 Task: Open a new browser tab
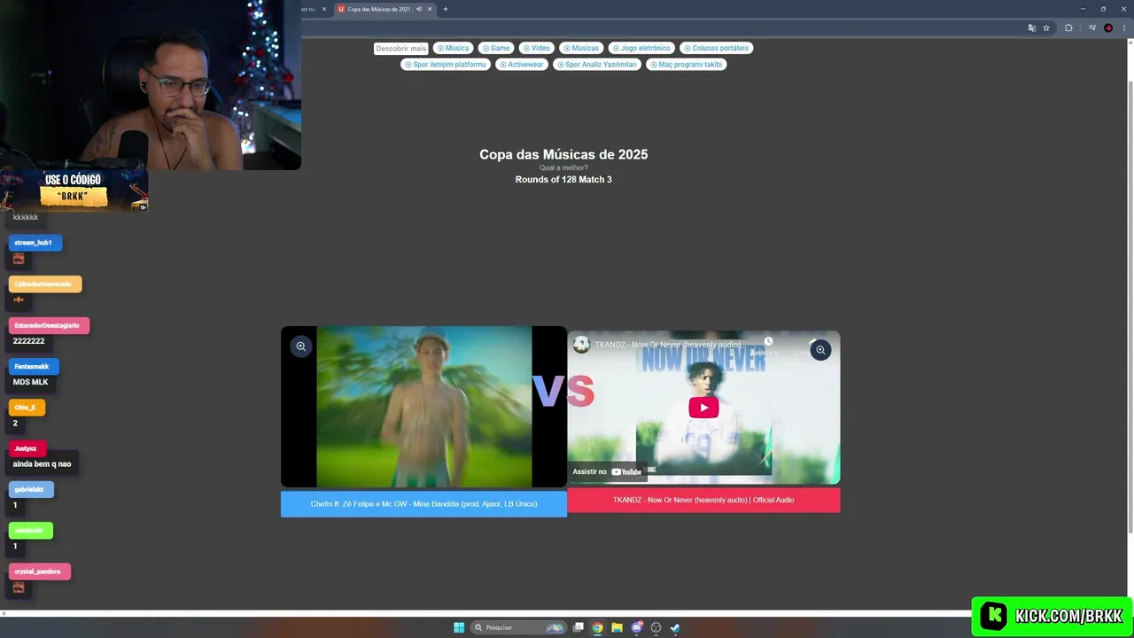pos(445,9)
